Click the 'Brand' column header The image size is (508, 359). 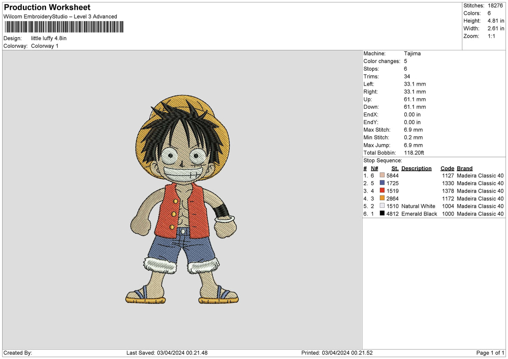click(465, 168)
